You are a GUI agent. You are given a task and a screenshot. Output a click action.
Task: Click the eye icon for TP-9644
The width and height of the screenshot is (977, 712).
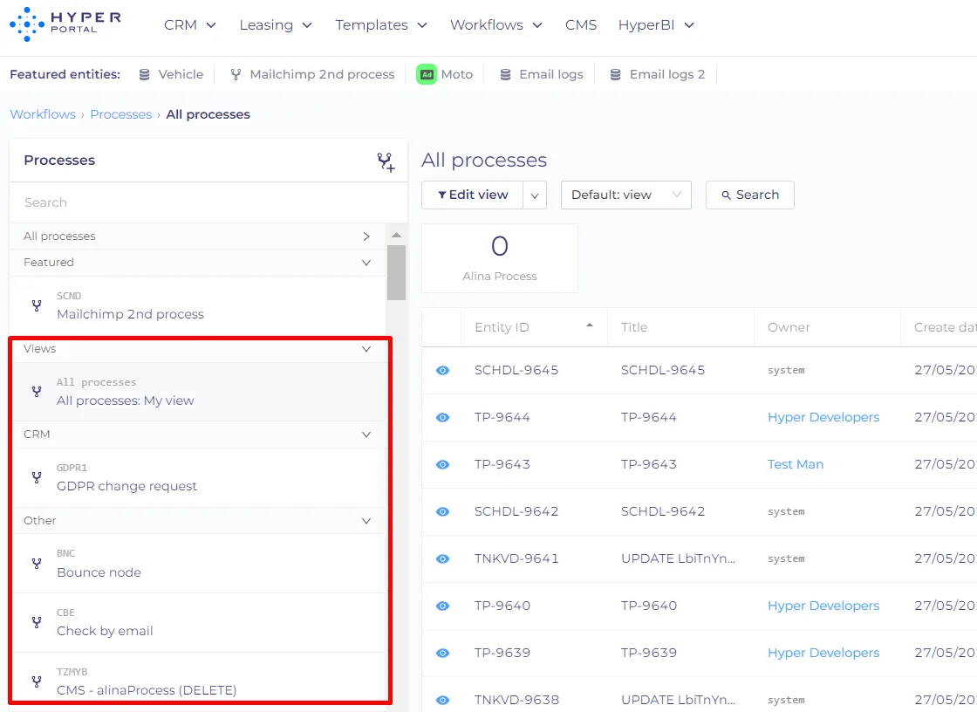(x=442, y=418)
